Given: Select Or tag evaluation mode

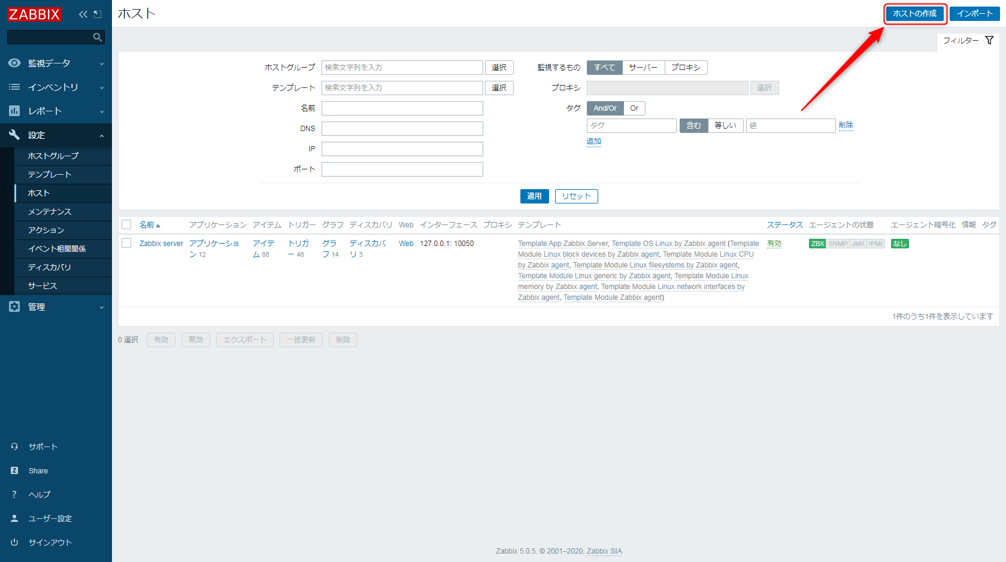Looking at the screenshot, I should (635, 108).
